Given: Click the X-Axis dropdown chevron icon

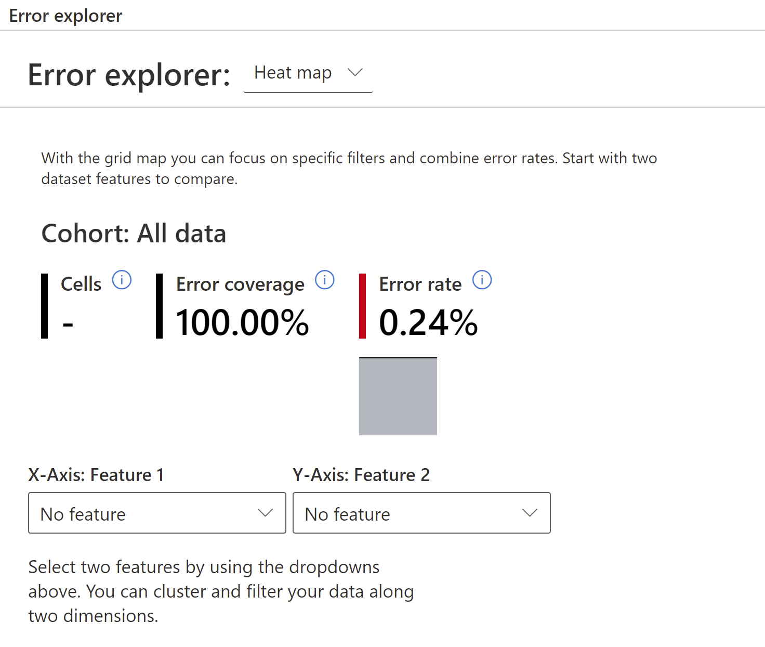Looking at the screenshot, I should (266, 513).
